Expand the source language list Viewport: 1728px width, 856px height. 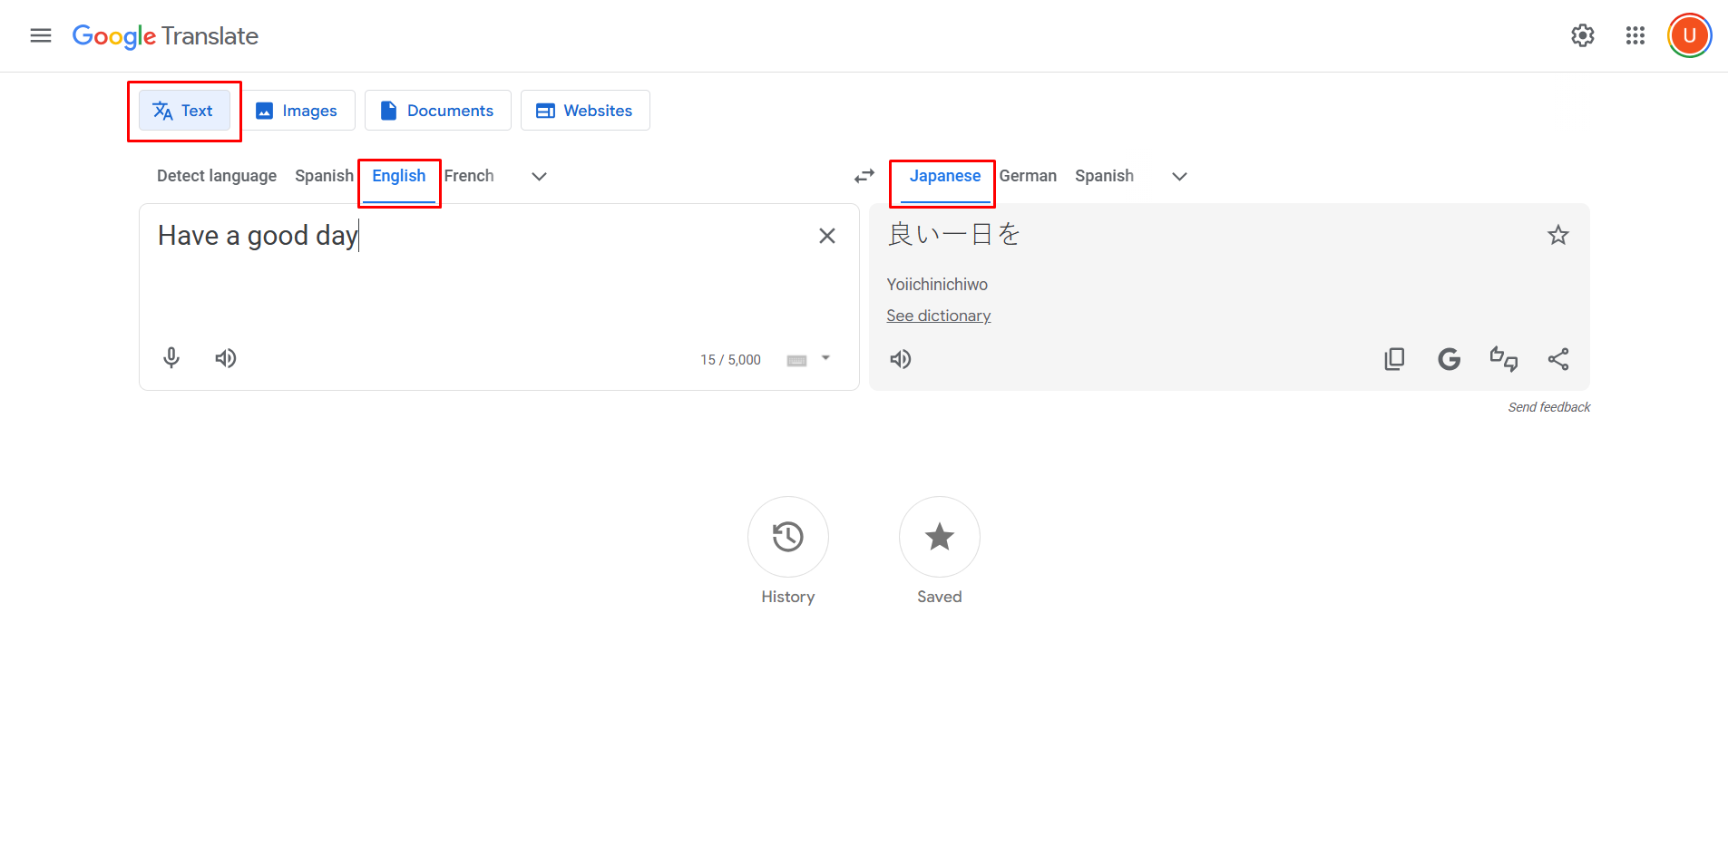pos(539,177)
